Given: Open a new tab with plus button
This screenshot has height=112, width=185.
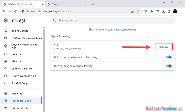Looking at the screenshot, I should [93, 4].
